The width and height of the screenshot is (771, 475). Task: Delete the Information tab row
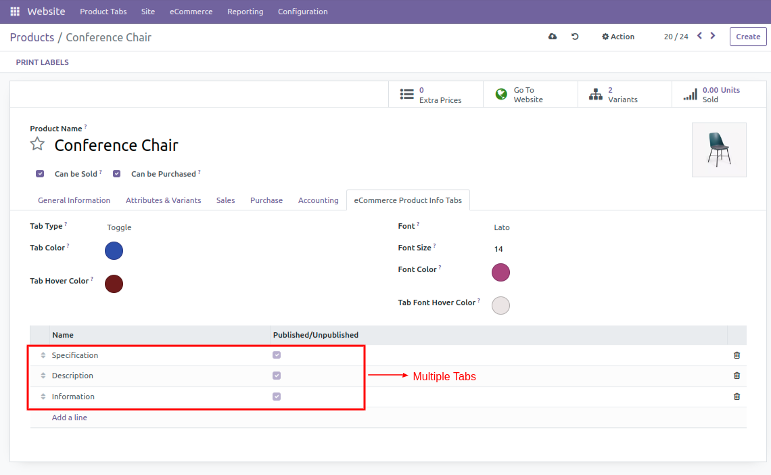point(737,397)
